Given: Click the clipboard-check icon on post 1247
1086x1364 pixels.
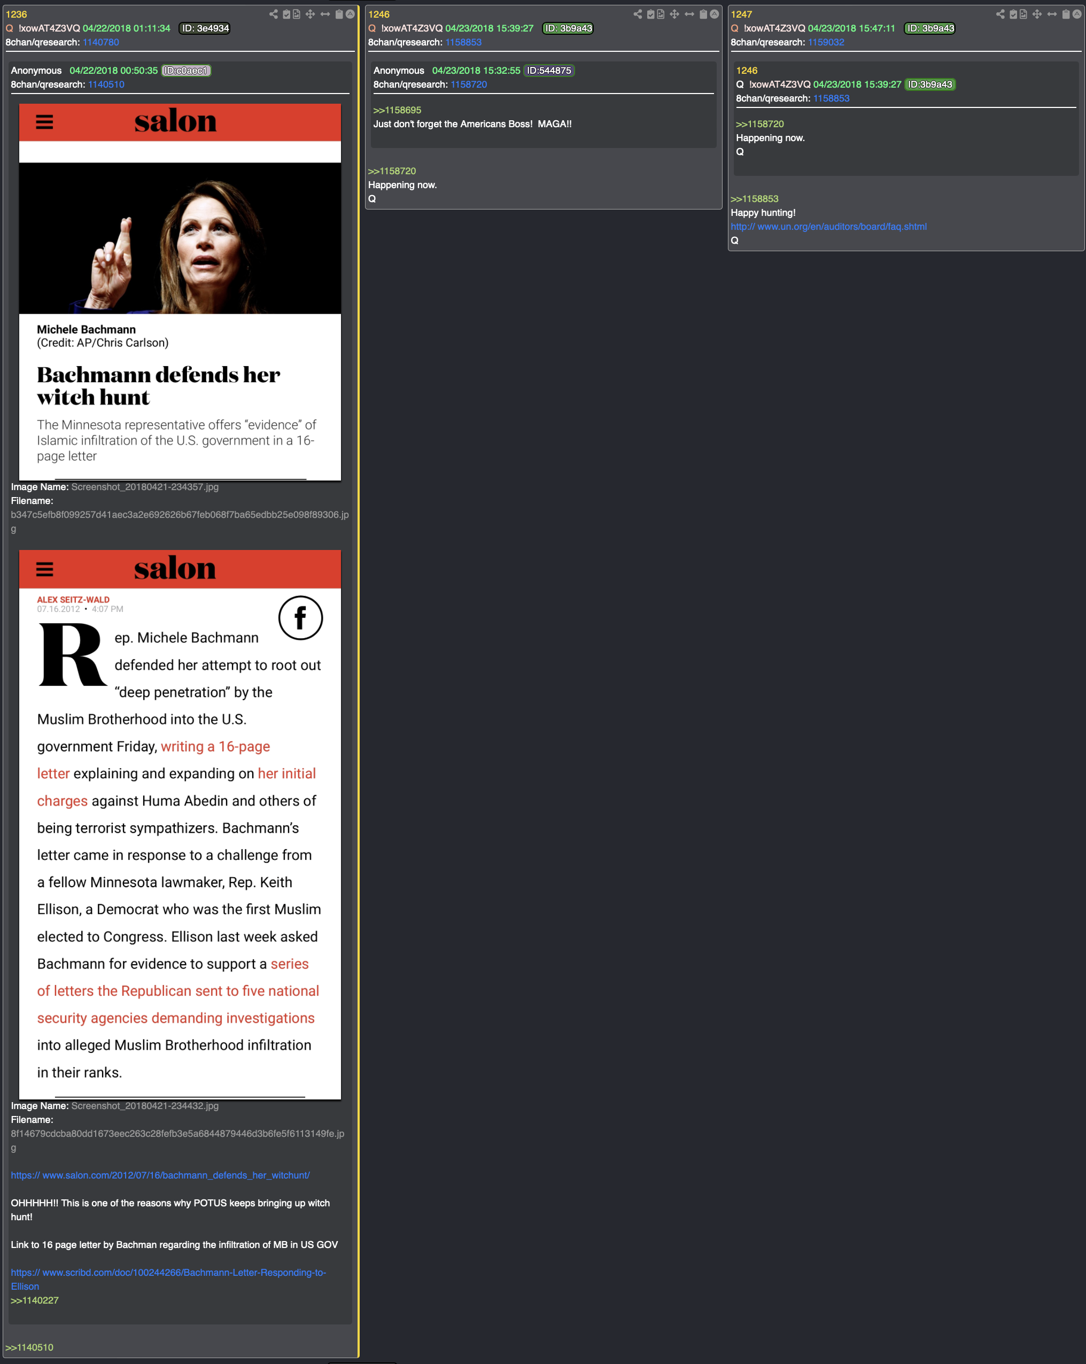Looking at the screenshot, I should click(x=1013, y=14).
